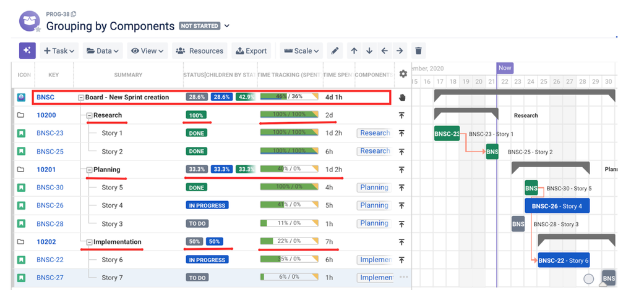Open the BNSC-23 issue link
The height and width of the screenshot is (290, 618).
[x=50, y=133]
